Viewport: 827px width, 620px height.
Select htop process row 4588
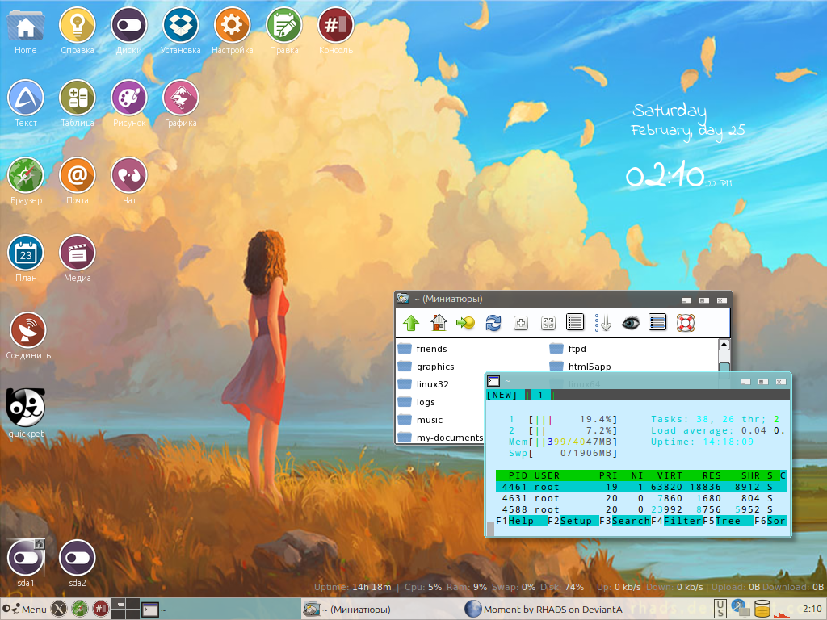point(640,510)
